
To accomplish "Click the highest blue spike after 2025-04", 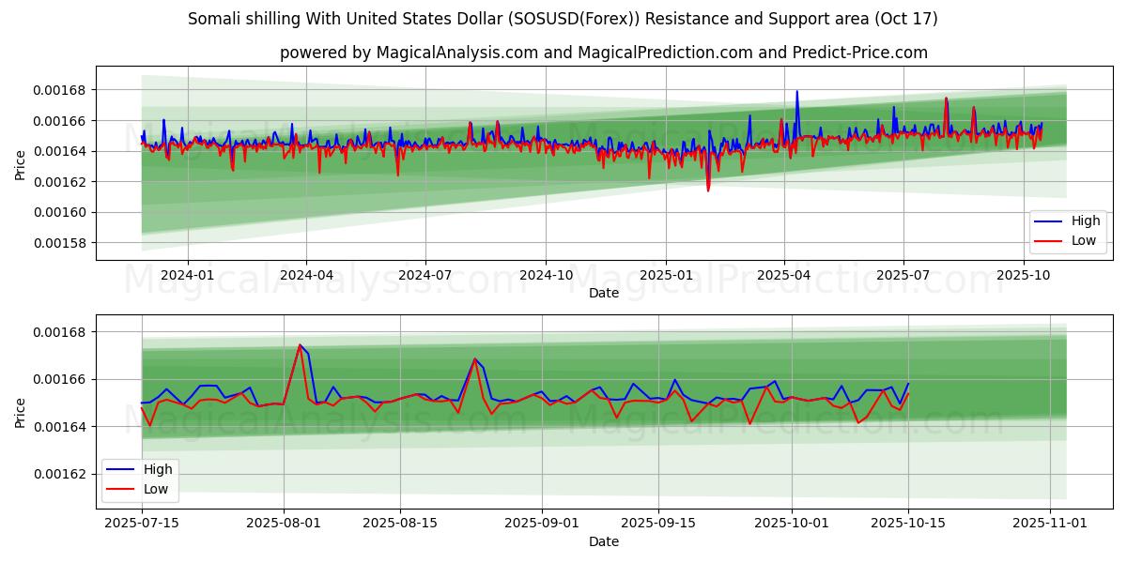I will pyautogui.click(x=797, y=92).
